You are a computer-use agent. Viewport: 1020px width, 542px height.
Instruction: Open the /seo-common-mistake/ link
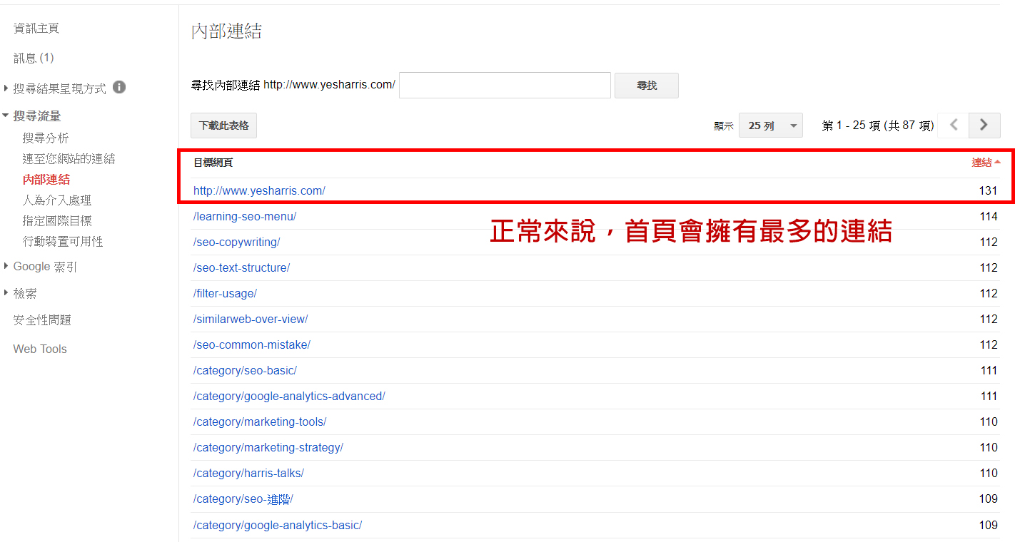252,345
